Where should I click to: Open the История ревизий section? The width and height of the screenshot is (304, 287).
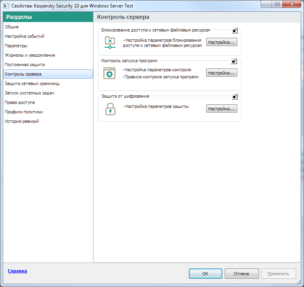click(x=48, y=121)
